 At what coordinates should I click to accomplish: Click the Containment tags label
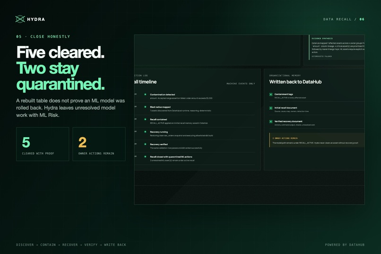click(284, 94)
